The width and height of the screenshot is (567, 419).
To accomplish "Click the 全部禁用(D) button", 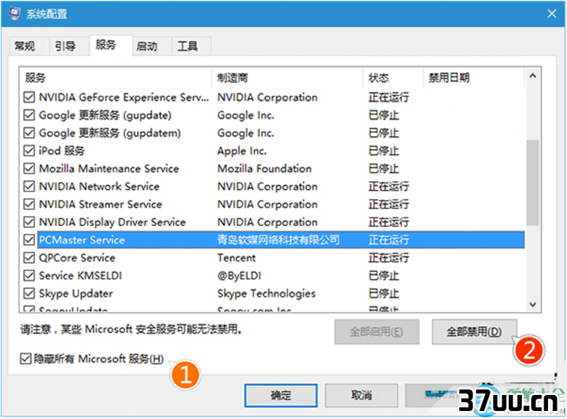I will coord(474,332).
